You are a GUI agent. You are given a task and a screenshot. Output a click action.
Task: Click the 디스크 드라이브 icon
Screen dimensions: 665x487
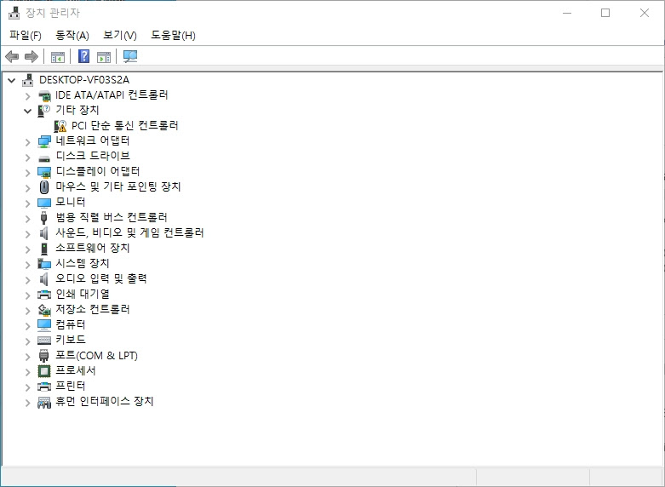44,158
